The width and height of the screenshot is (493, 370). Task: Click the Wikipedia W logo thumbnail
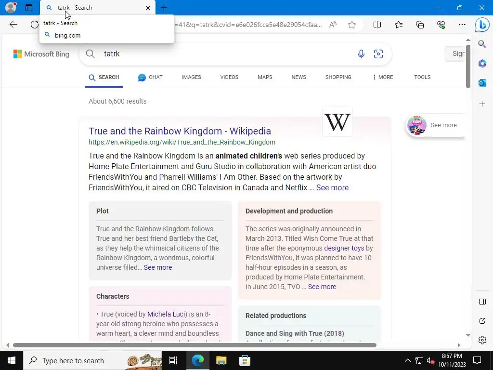[x=337, y=122]
